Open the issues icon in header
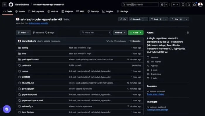The image size is (205, 116). click(183, 5)
